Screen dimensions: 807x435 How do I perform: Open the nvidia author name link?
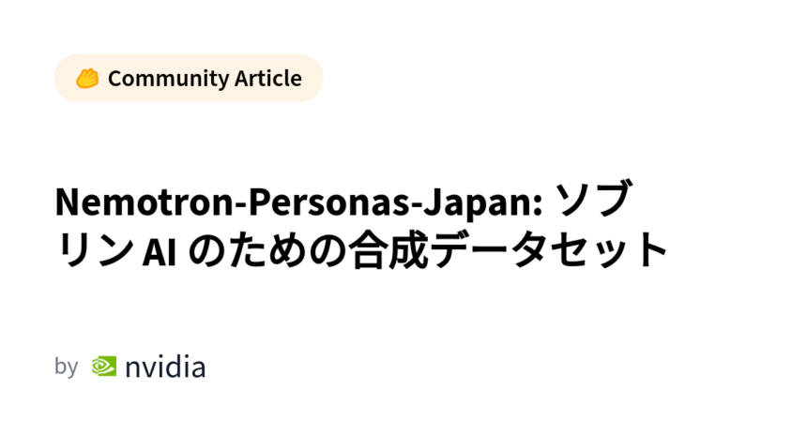[165, 367]
